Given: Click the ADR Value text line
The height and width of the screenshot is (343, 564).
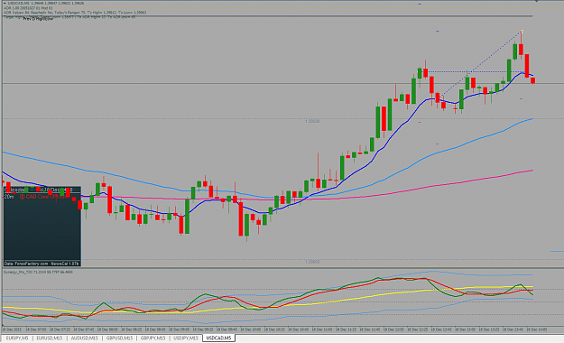Looking at the screenshot, I should [x=75, y=13].
